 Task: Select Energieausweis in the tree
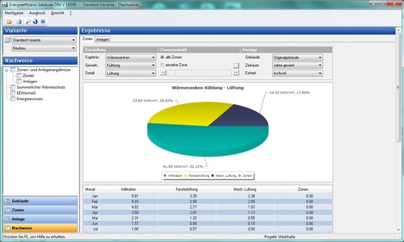pyautogui.click(x=30, y=99)
